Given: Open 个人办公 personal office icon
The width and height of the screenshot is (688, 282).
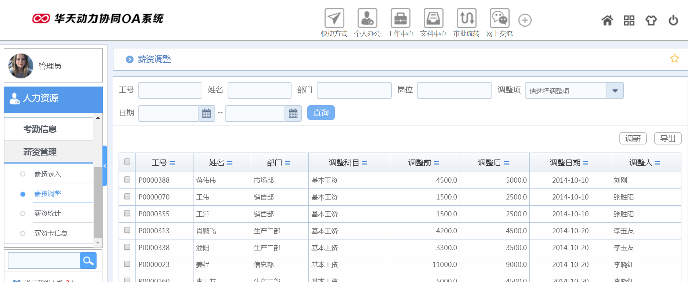Looking at the screenshot, I should click(367, 18).
